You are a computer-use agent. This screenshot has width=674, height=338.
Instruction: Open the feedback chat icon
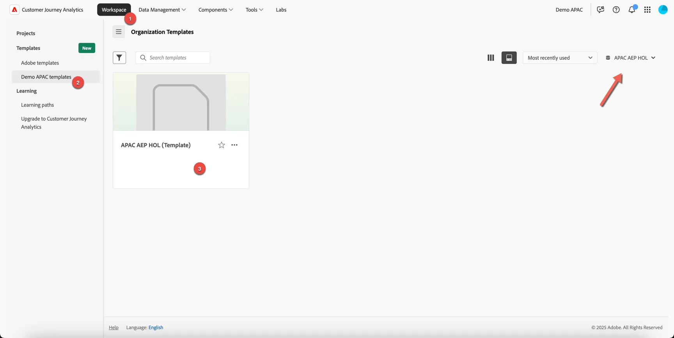tap(600, 10)
